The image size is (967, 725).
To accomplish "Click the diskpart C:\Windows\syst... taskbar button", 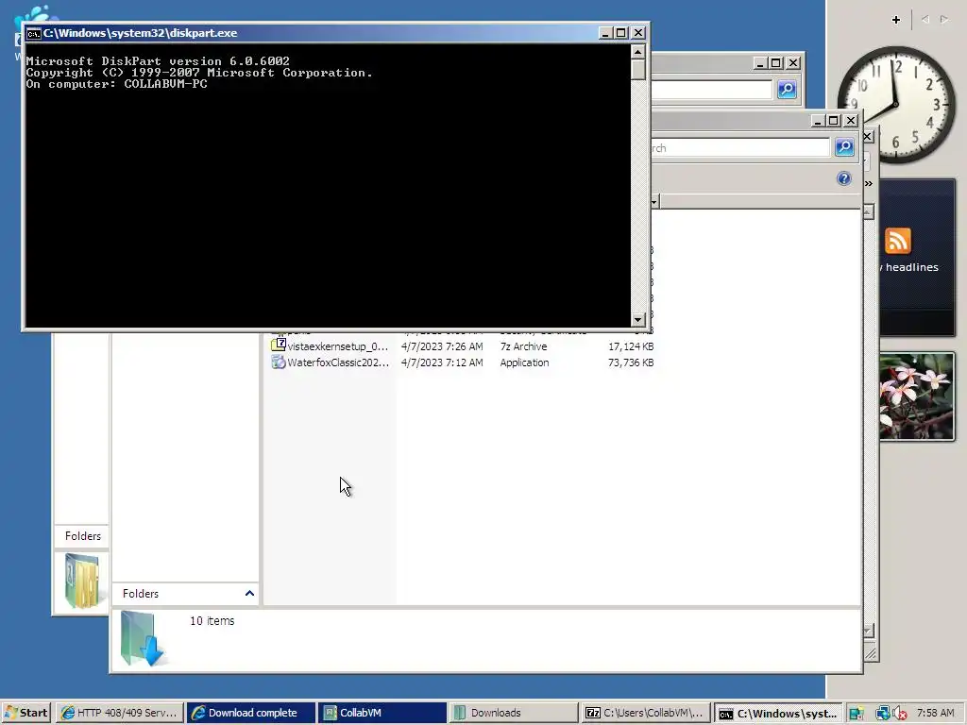I will [x=778, y=713].
